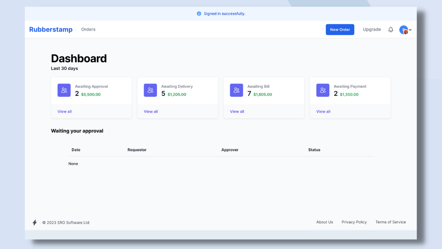
Task: Click the info icon in sign-in banner
Action: click(199, 14)
